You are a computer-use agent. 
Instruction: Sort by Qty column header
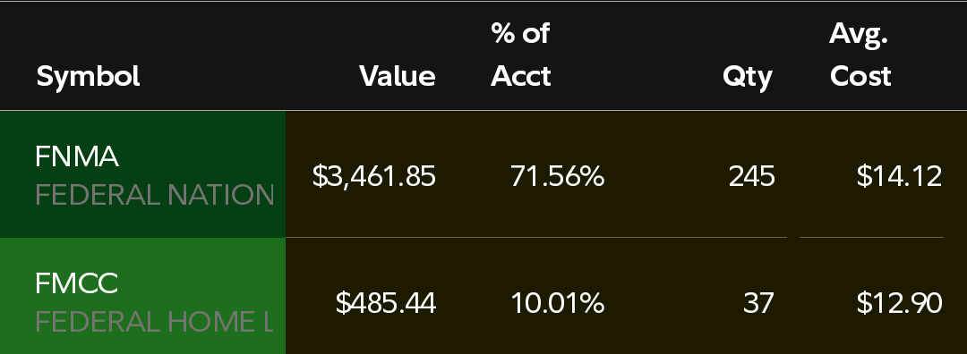coord(748,78)
